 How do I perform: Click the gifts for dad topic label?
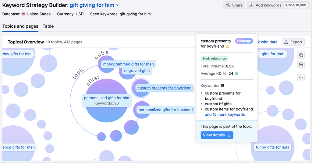[272, 54]
